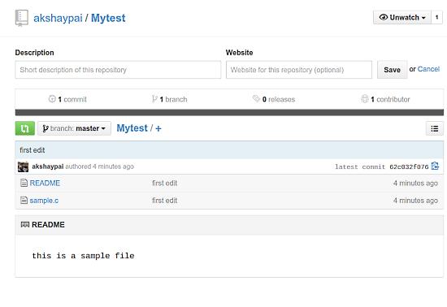Click the Save button

pos(392,70)
